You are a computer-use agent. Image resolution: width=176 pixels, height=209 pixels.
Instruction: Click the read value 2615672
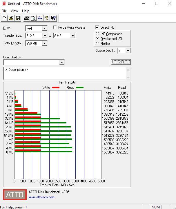coord(122,119)
